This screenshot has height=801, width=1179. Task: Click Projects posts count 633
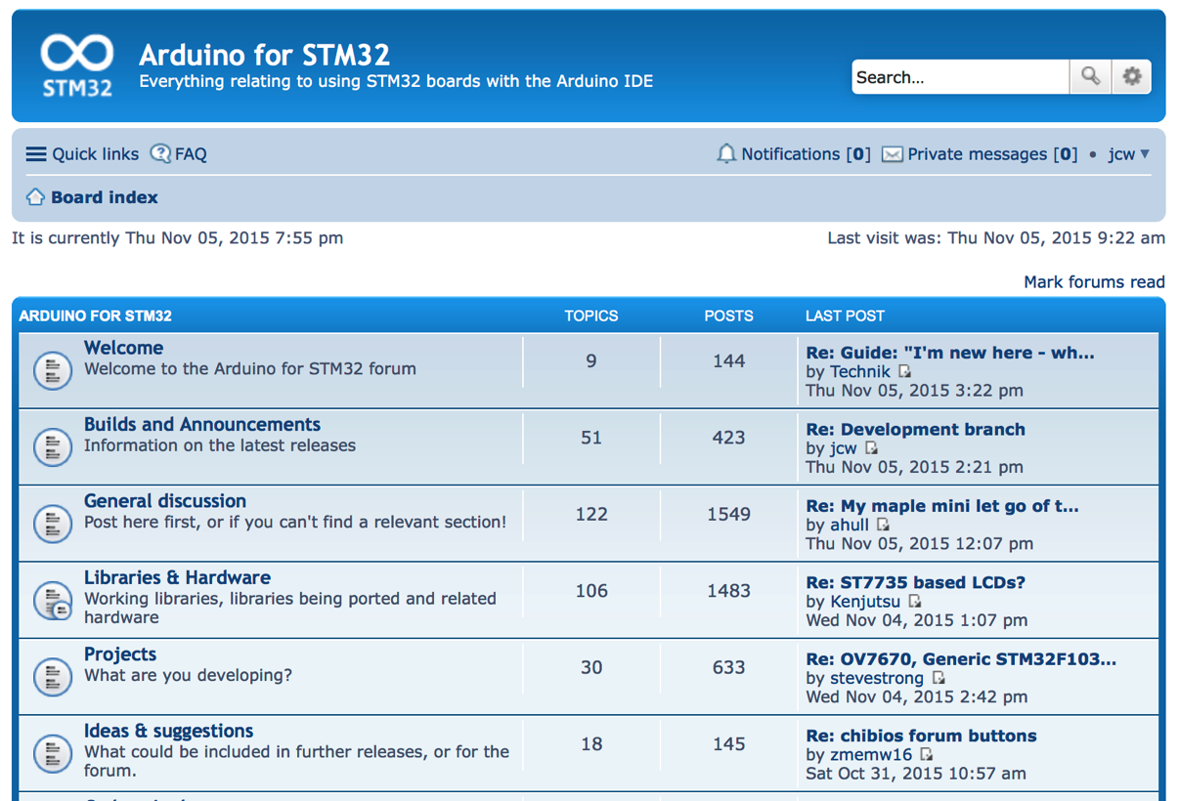coord(728,667)
